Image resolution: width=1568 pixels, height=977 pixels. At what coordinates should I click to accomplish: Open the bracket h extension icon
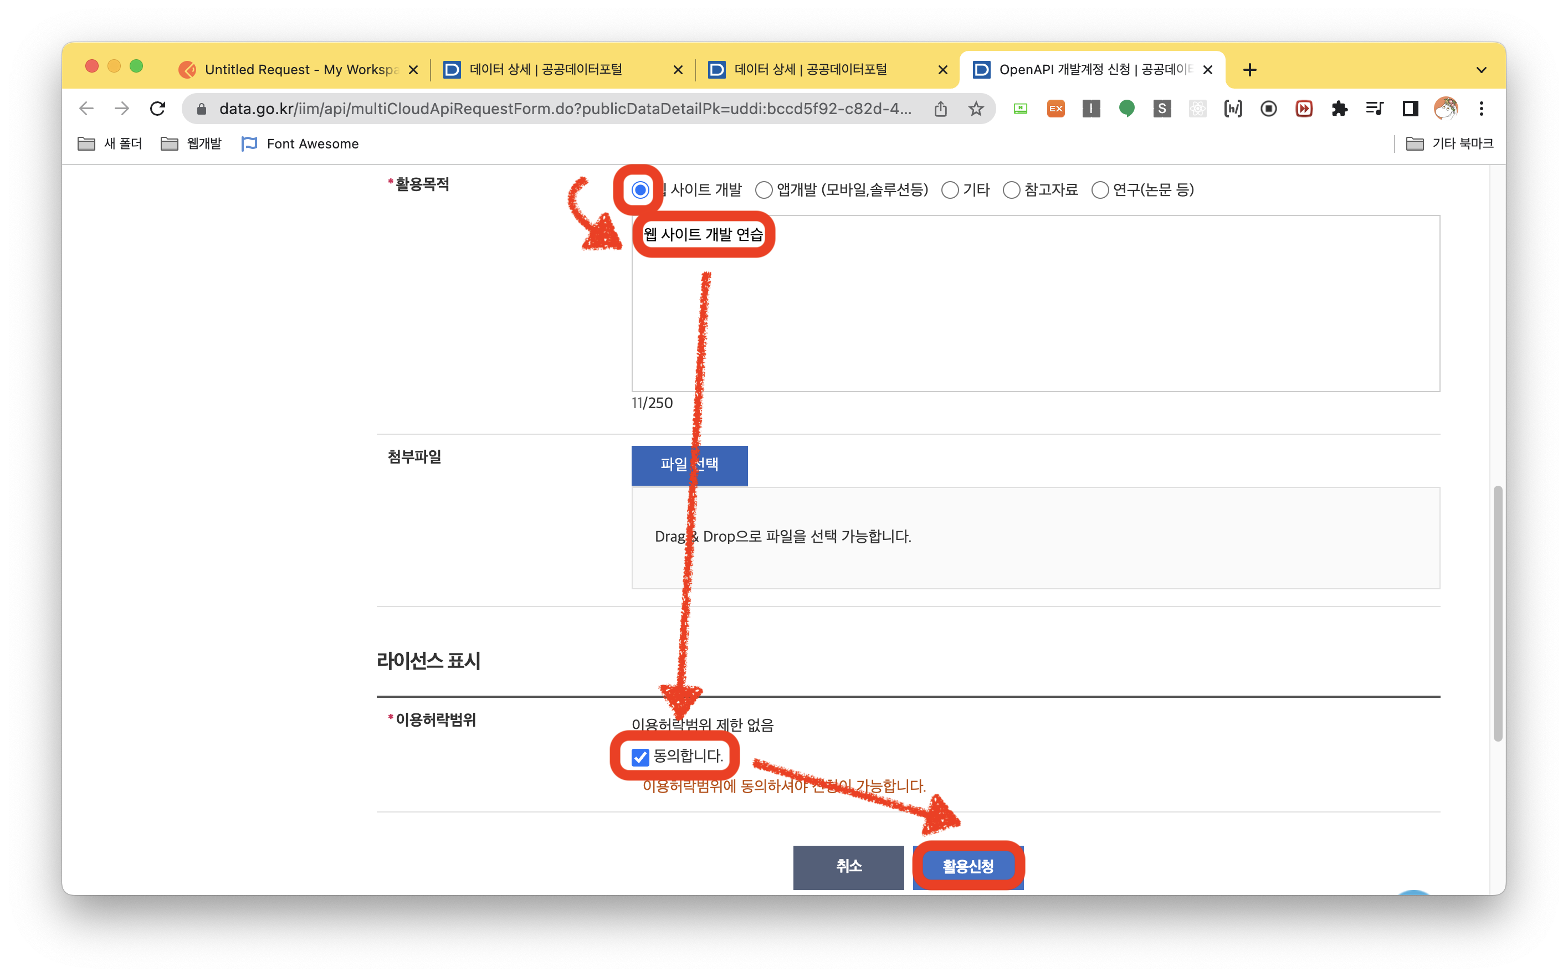tap(1233, 109)
